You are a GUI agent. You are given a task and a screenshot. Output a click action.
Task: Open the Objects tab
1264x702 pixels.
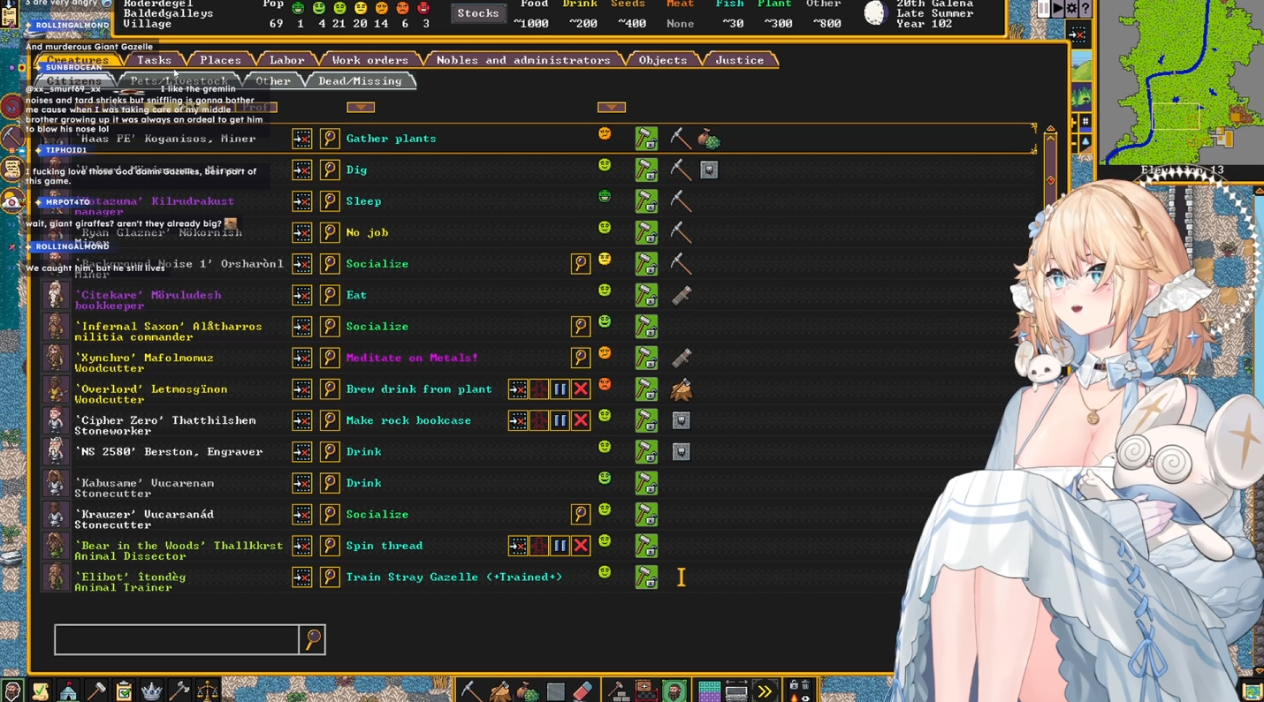pos(663,60)
